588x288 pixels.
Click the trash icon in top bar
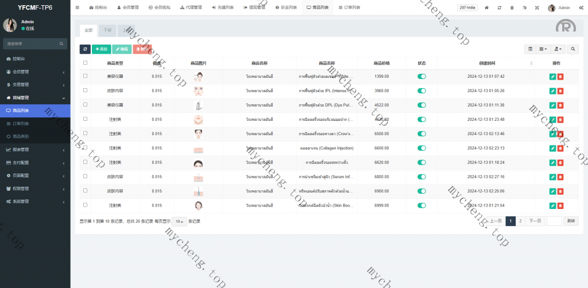[512, 8]
